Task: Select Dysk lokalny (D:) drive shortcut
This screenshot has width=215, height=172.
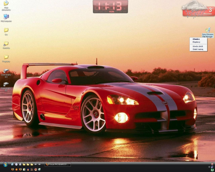Action: point(6,71)
